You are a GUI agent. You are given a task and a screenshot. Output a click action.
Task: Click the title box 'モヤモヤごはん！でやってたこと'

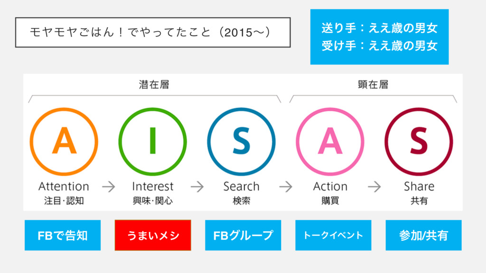(152, 32)
